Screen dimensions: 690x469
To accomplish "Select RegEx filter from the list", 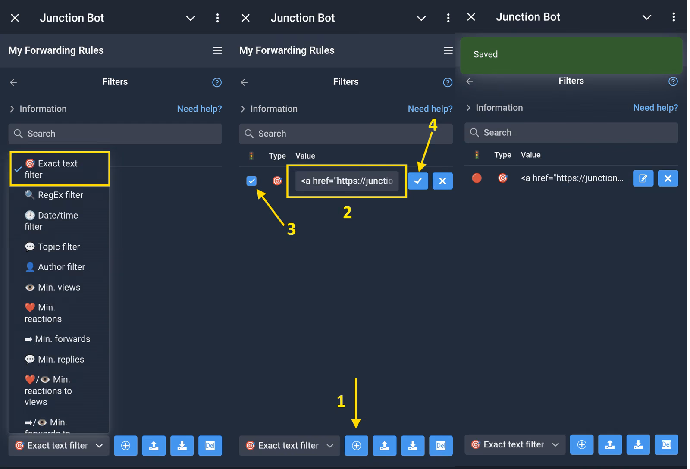I will (x=60, y=195).
